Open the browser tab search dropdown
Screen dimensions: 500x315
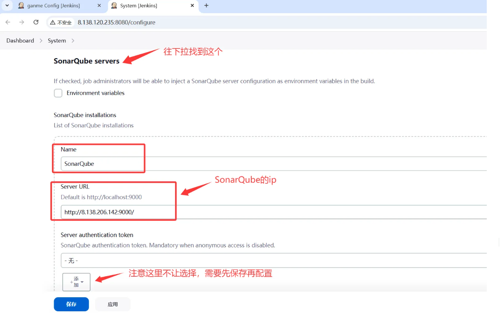point(7,6)
